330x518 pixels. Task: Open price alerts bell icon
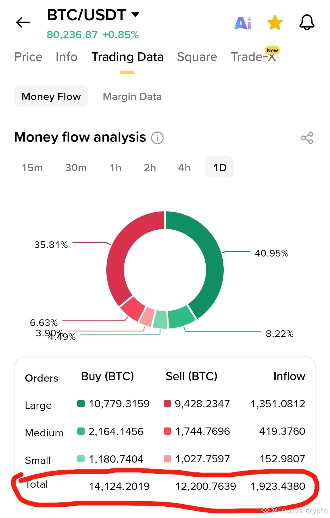[307, 22]
